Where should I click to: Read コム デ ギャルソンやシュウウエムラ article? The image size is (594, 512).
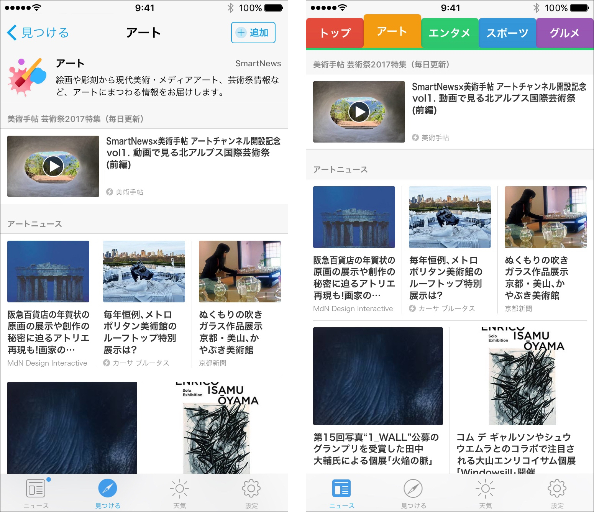(x=516, y=453)
